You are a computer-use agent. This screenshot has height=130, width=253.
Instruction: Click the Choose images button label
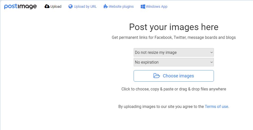178,76
